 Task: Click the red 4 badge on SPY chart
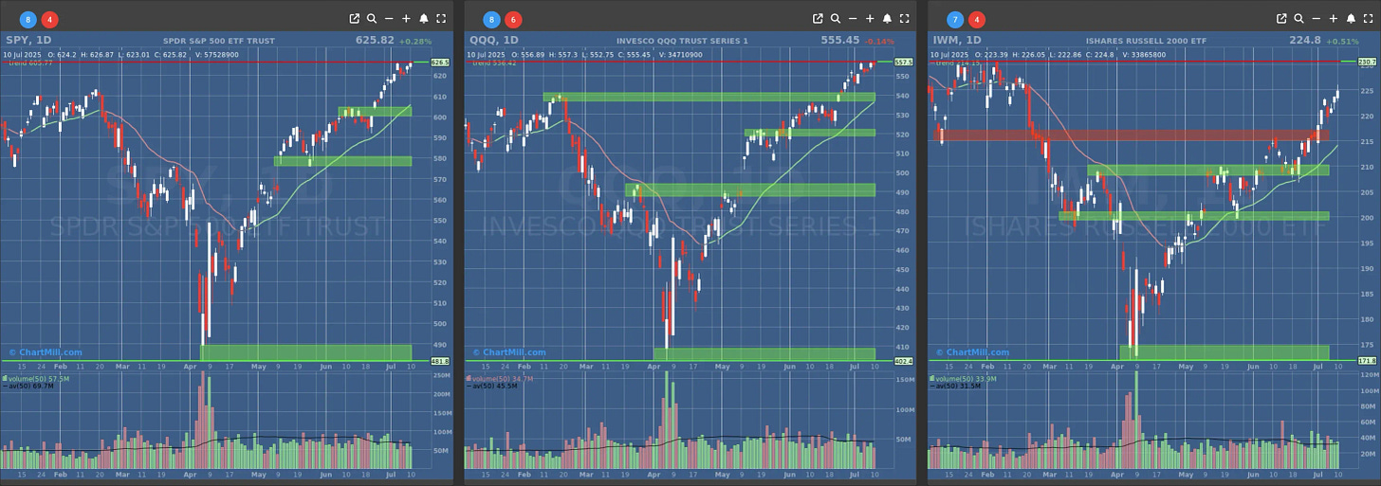[x=49, y=19]
